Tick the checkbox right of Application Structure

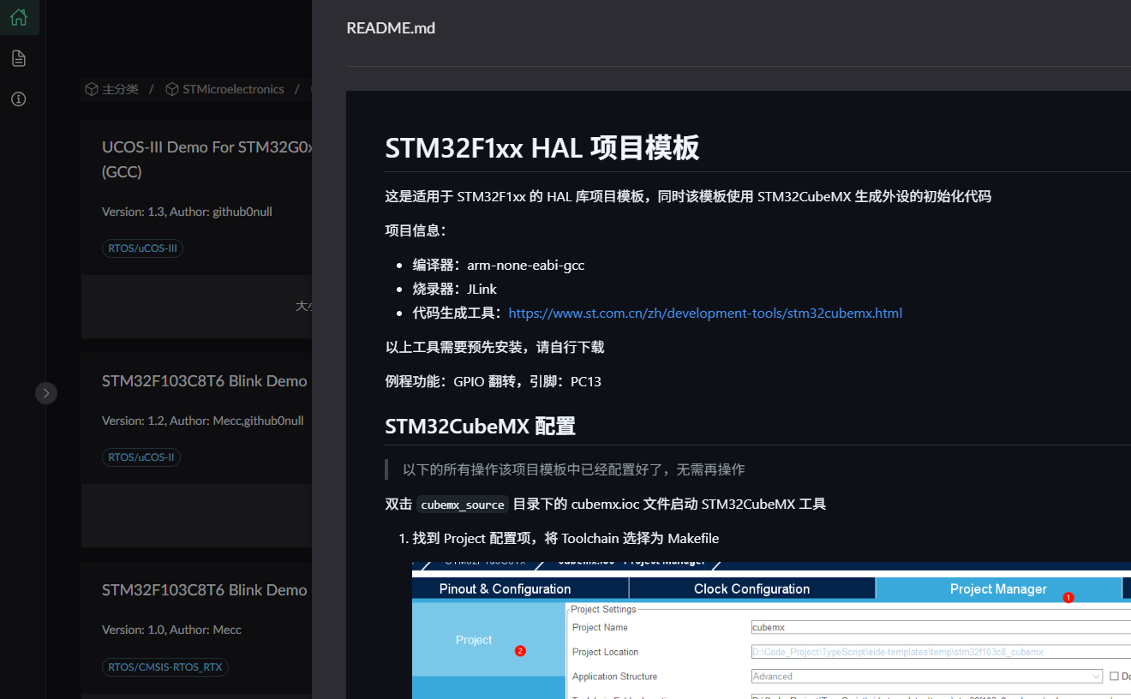coord(1114,677)
